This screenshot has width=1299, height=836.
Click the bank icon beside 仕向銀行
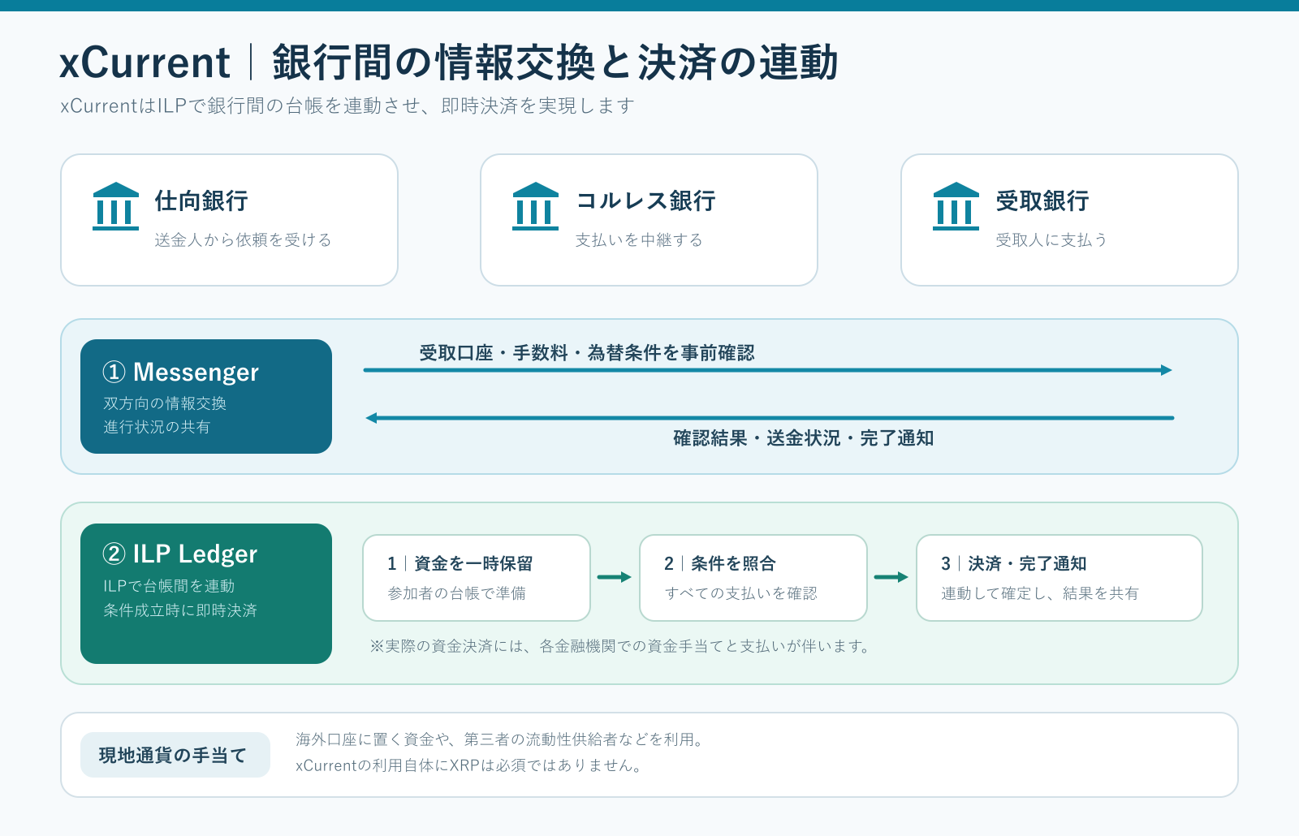[x=116, y=206]
